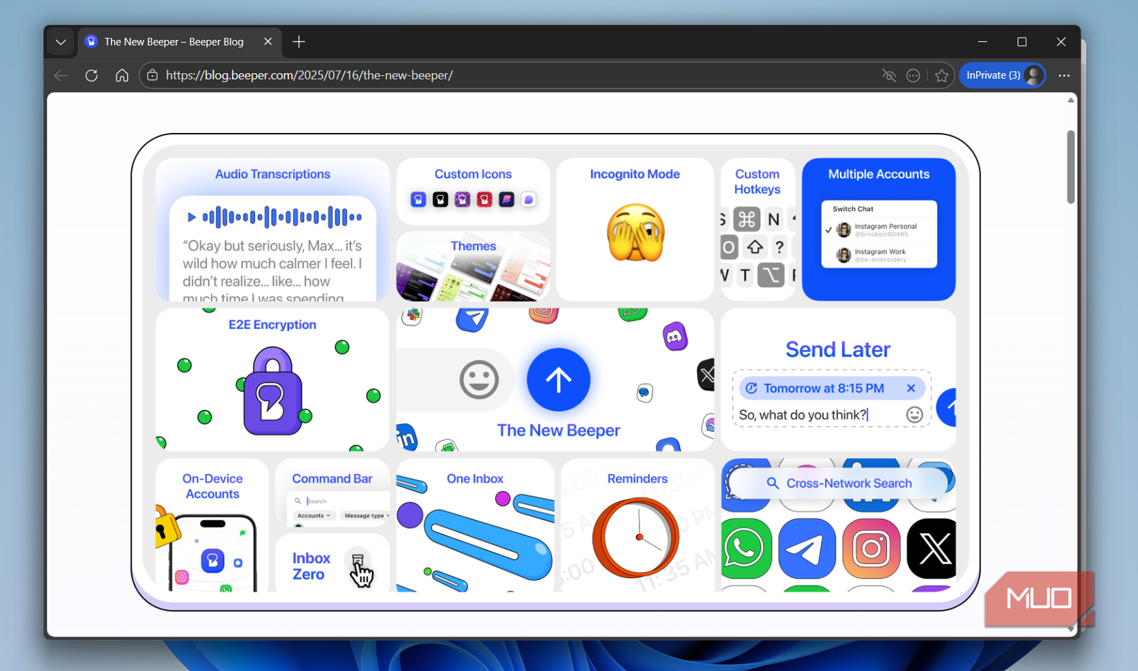Viewport: 1138px width, 671px height.
Task: Reload the page with the refresh icon
Action: coord(91,75)
